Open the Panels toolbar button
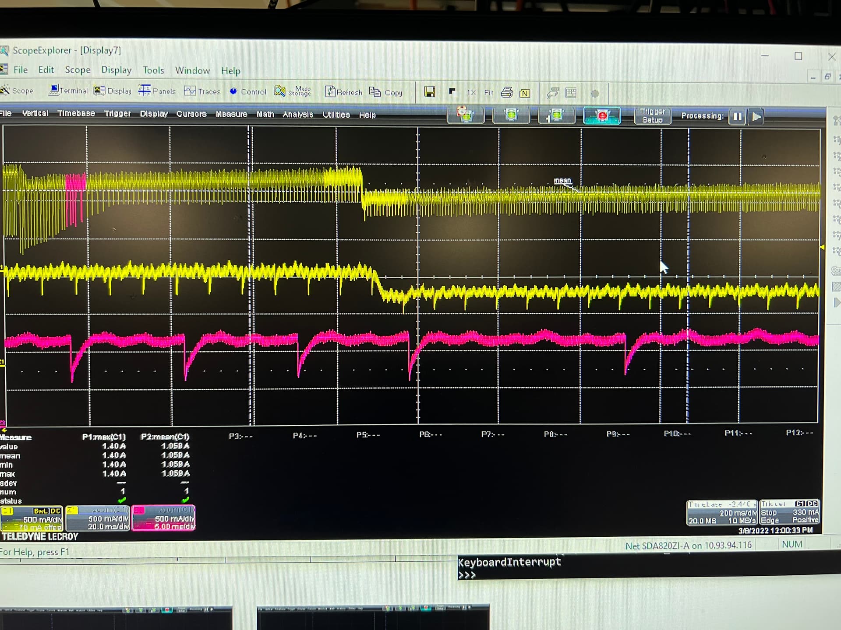 click(157, 91)
